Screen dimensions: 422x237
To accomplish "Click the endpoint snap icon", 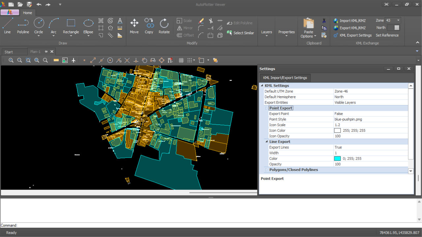I will click(x=93, y=60).
